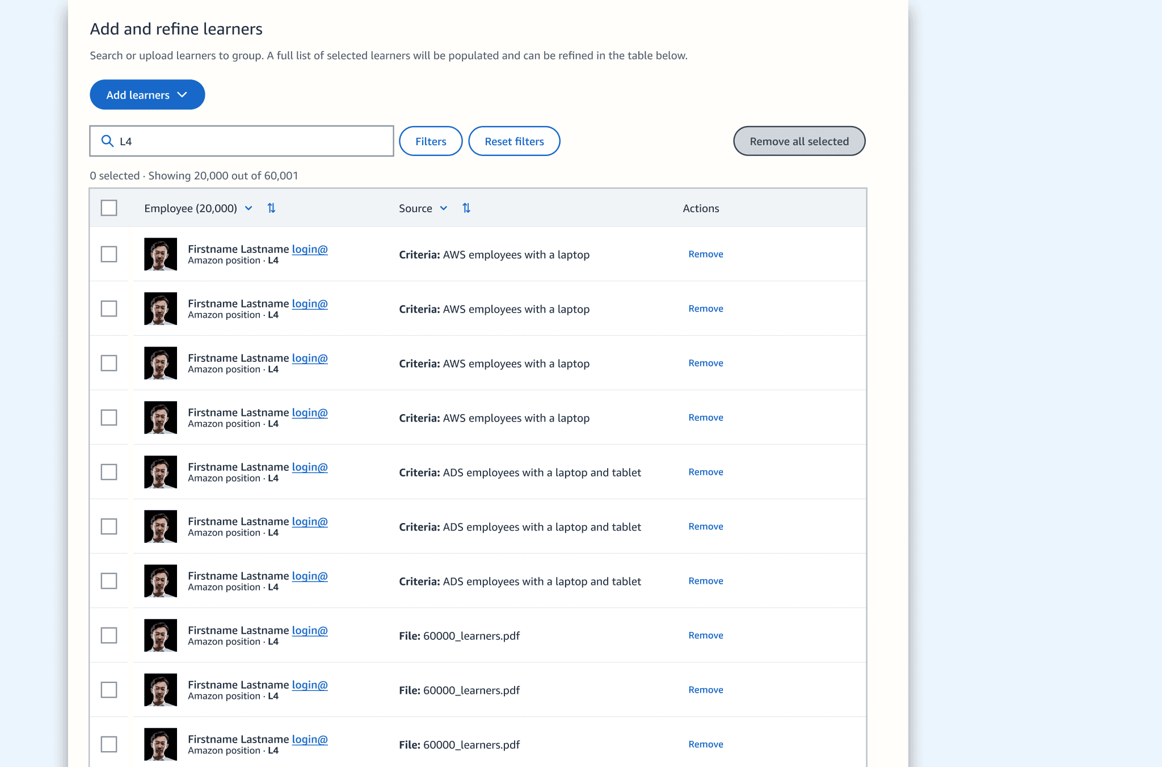
Task: Remove the first AWS employees learner
Action: pos(706,254)
